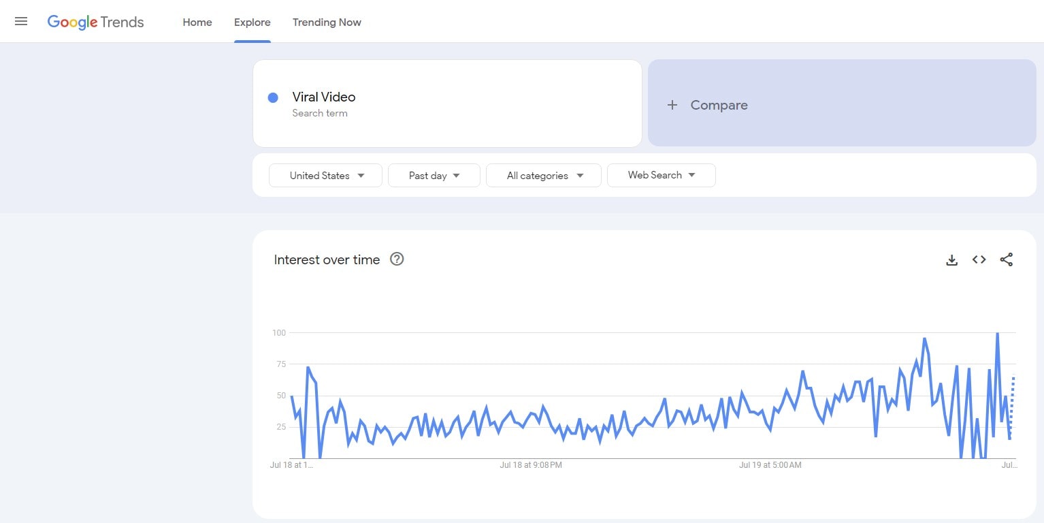Image resolution: width=1044 pixels, height=523 pixels.
Task: Go to the Home tab
Action: (x=197, y=22)
